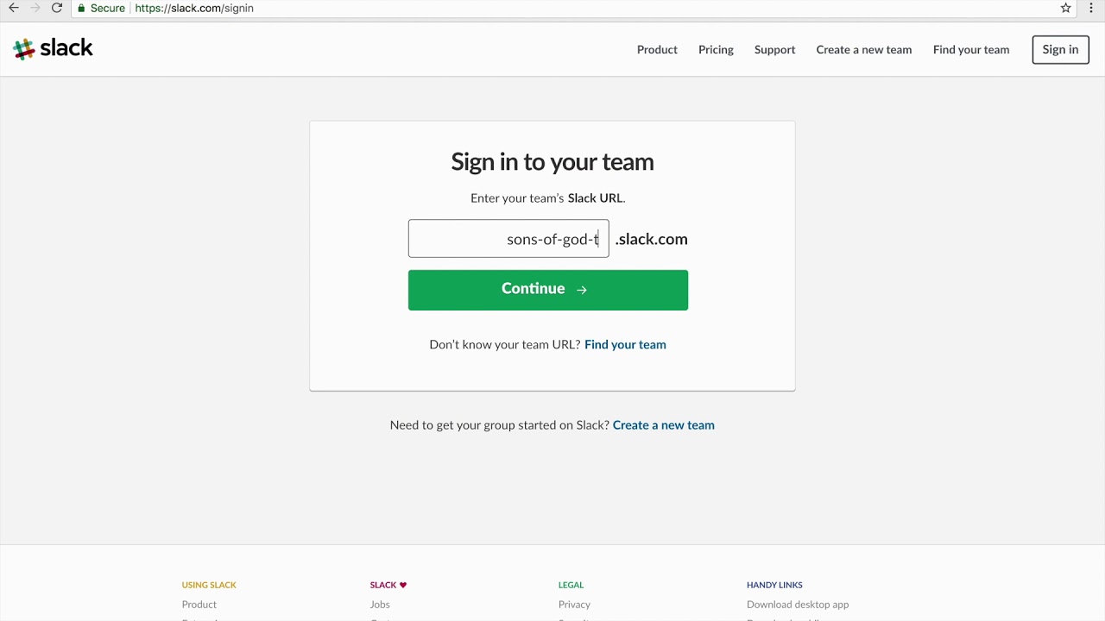Click the browser forward arrow

coord(35,8)
